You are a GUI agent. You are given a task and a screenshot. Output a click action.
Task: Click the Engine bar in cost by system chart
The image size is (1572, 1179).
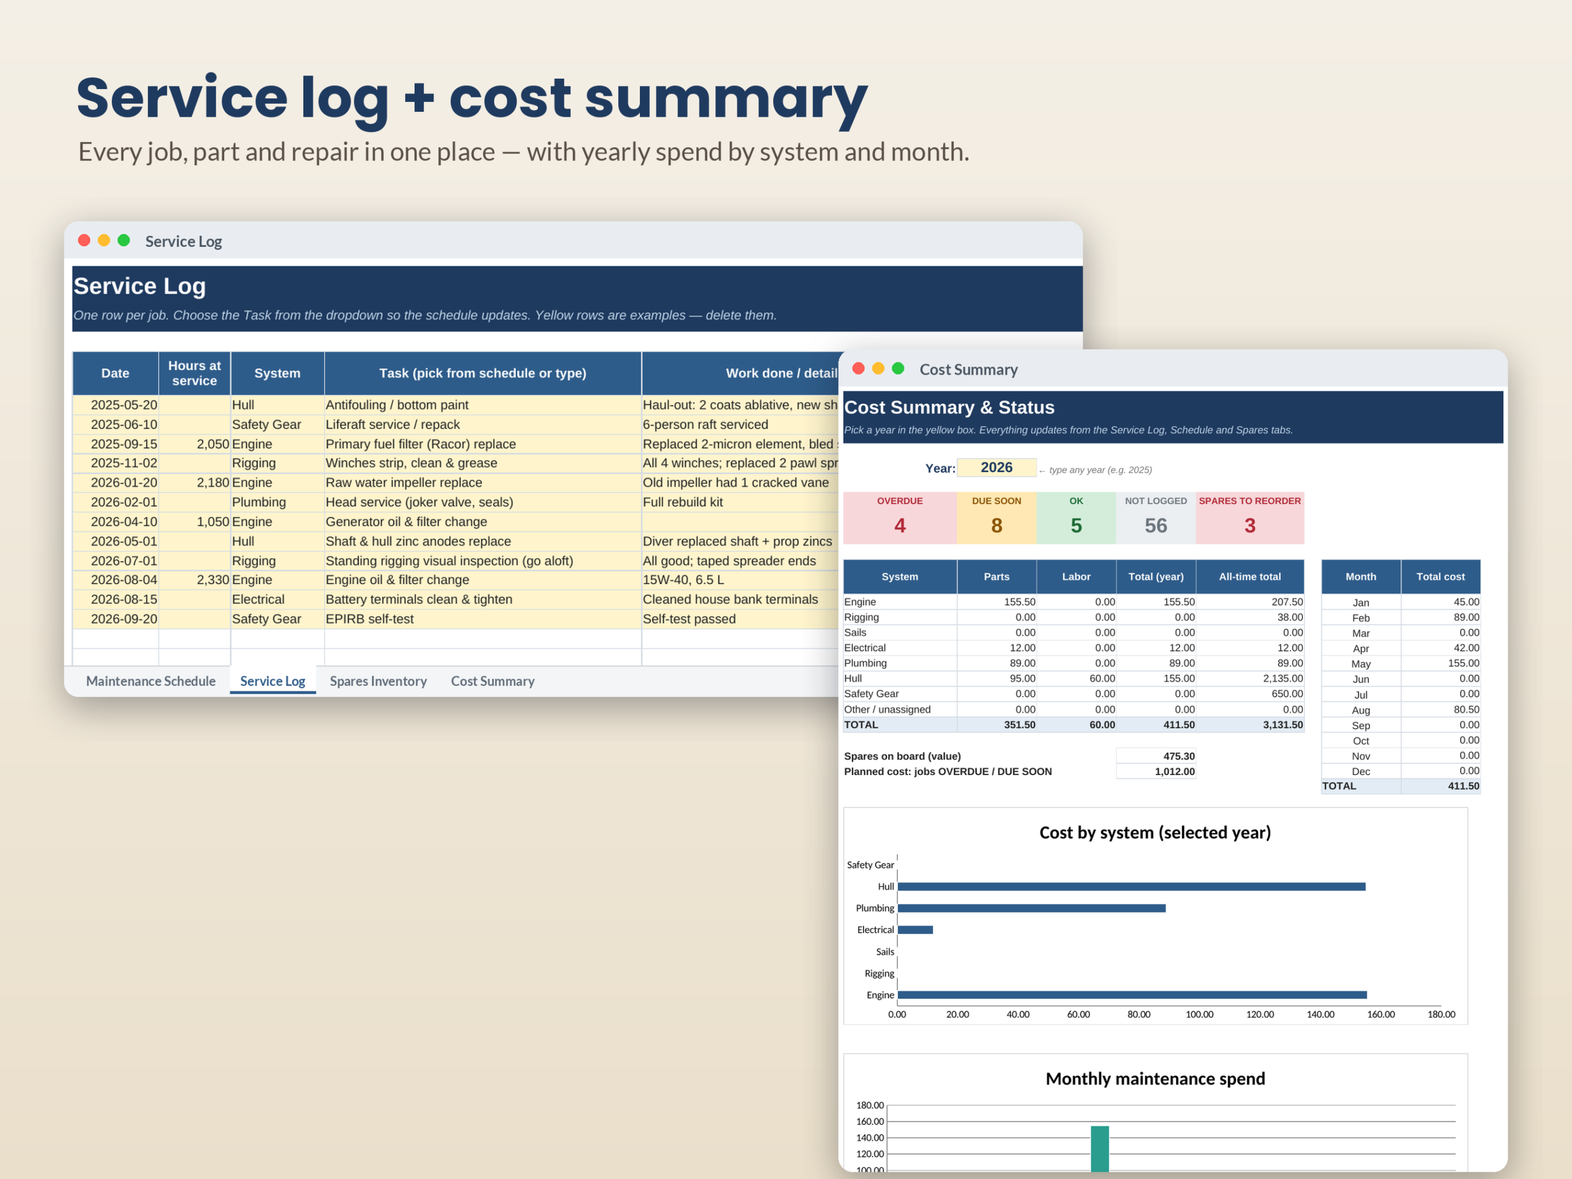tap(1132, 995)
